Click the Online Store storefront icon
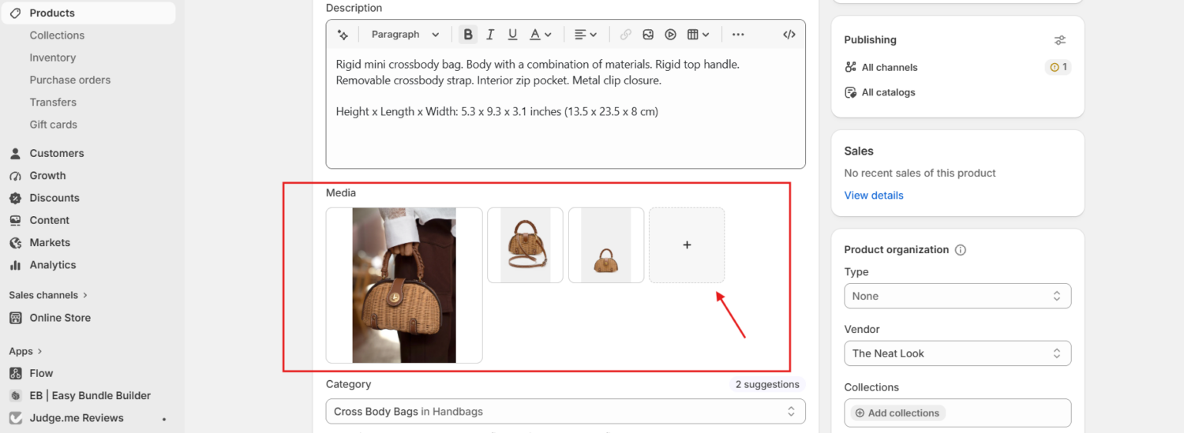This screenshot has height=433, width=1184. click(x=15, y=318)
